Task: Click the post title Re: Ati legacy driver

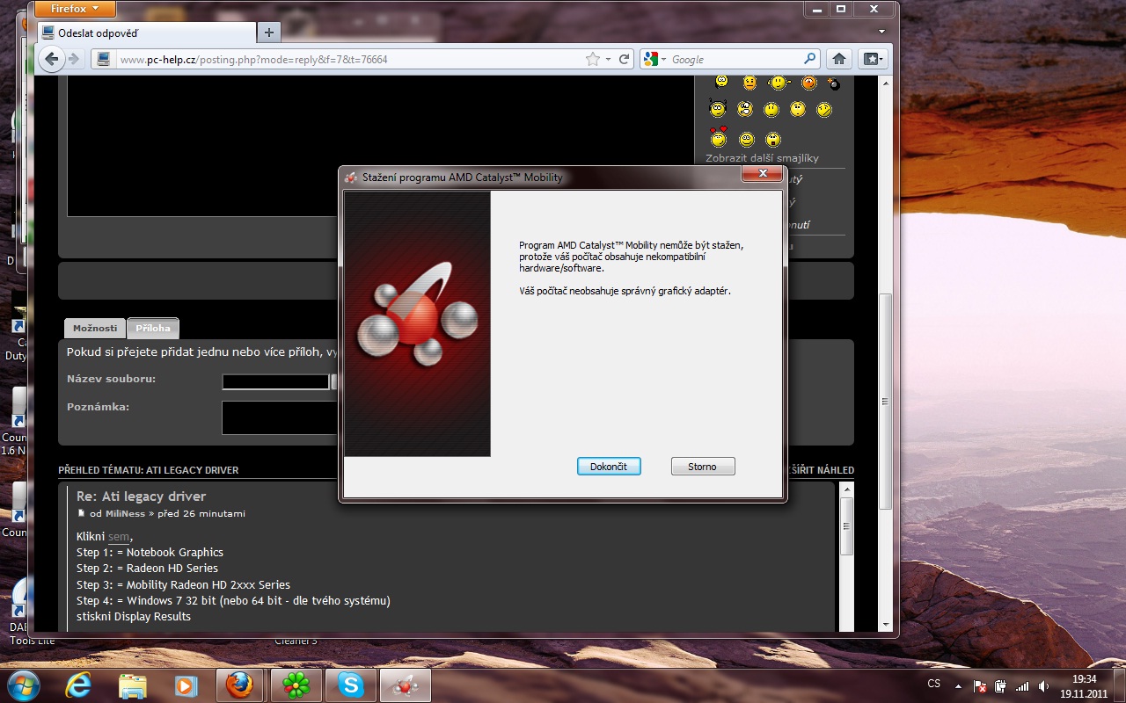Action: coord(141,496)
